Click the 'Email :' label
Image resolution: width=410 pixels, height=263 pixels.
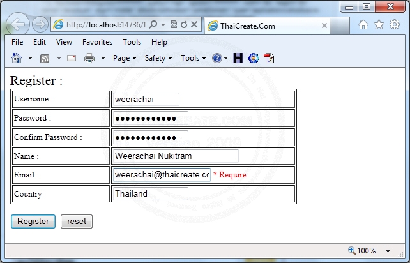[26, 175]
